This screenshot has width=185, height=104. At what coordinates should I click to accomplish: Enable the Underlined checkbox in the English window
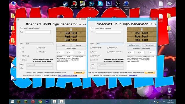click(38, 48)
